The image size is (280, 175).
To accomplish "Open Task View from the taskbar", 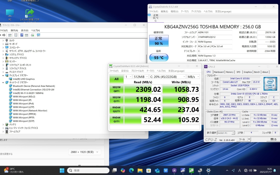I will [x=114, y=170].
